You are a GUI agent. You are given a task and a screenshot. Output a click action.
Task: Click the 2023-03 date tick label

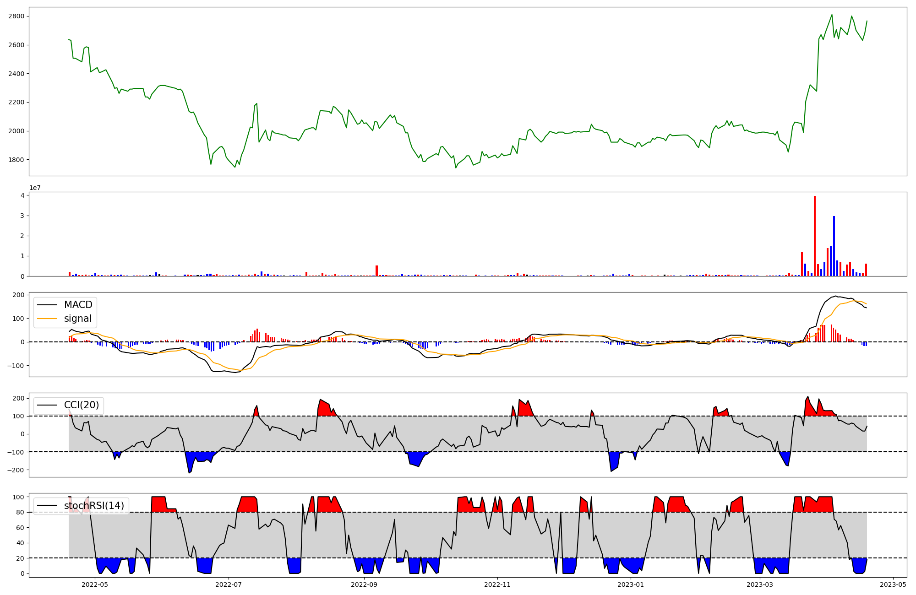coord(760,584)
